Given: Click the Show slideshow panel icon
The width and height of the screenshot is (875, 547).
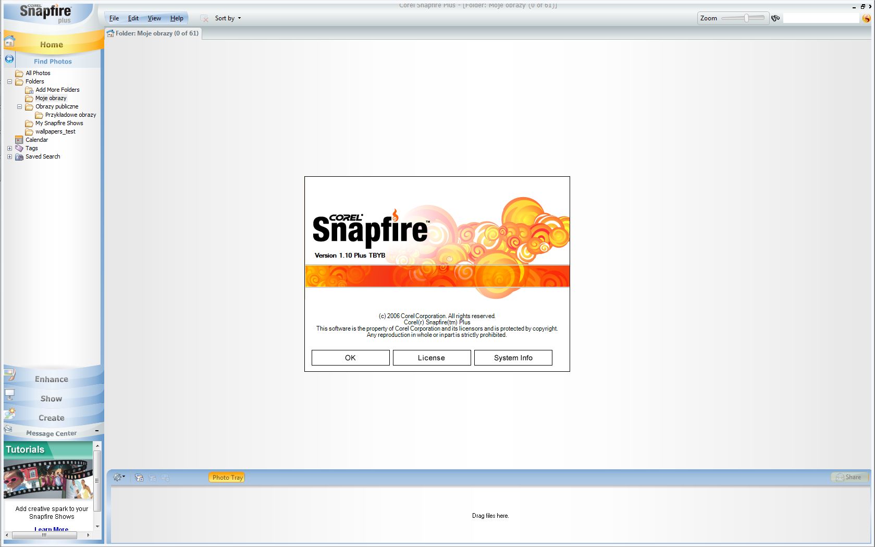Looking at the screenshot, I should (10, 394).
